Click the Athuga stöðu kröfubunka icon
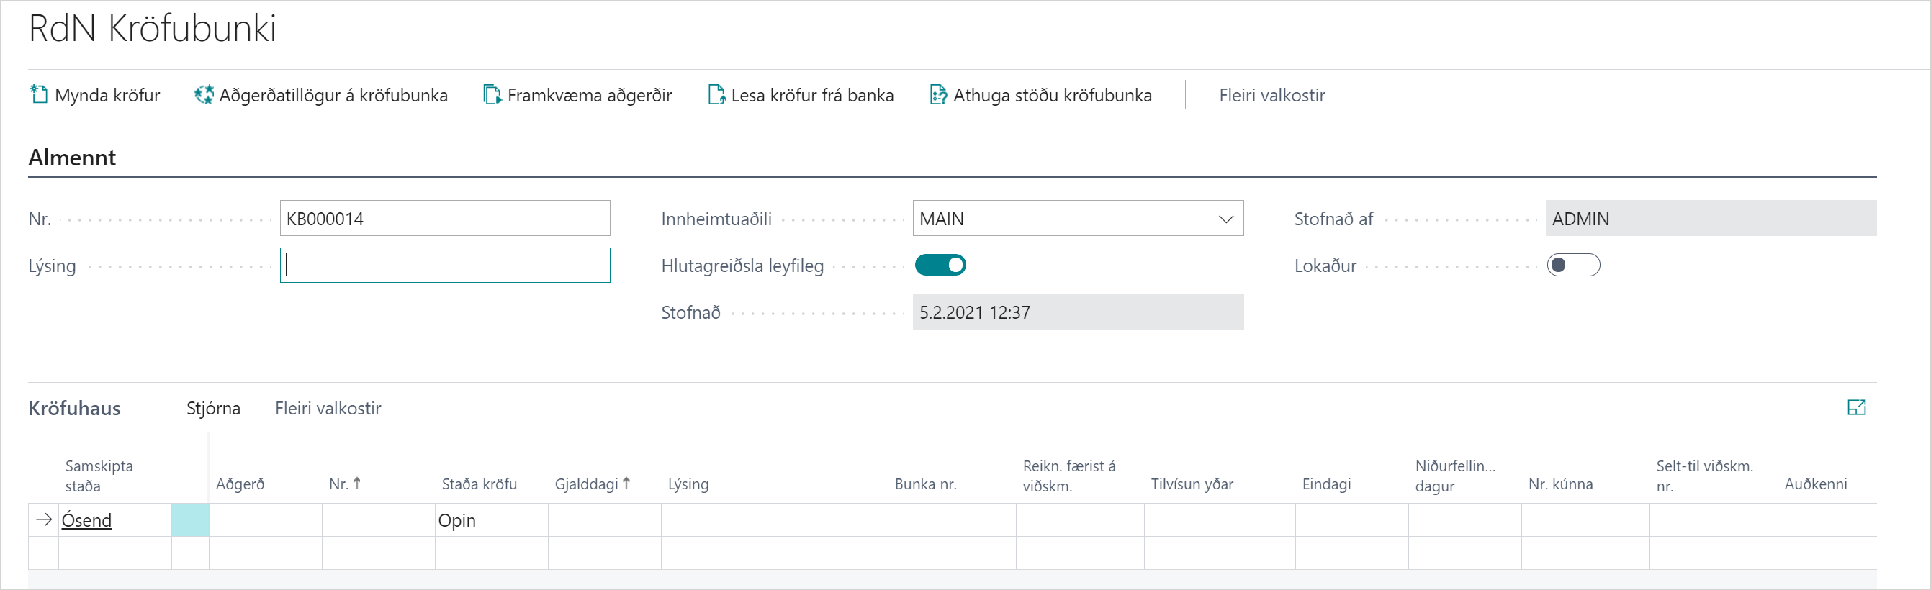The image size is (1931, 590). [x=937, y=94]
